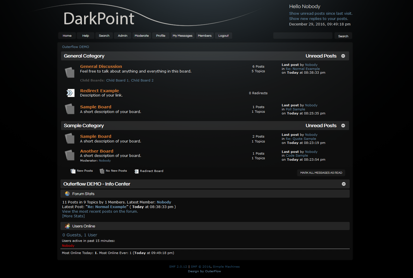Open Re: Quote Sample post link

click(x=301, y=139)
